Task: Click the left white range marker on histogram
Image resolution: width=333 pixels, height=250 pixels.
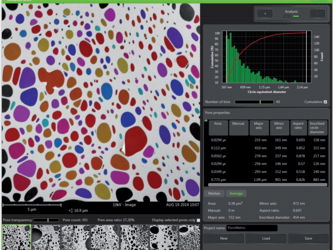Action: [x=226, y=57]
